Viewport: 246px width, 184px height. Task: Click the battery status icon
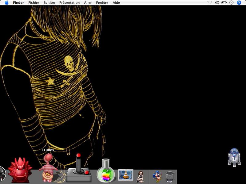click(224, 2)
